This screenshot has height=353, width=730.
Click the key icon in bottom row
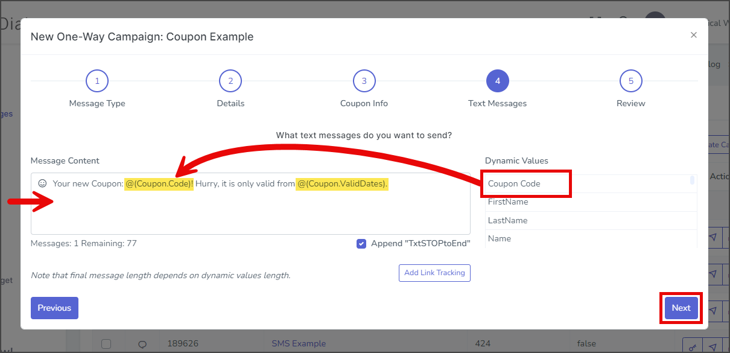(692, 346)
